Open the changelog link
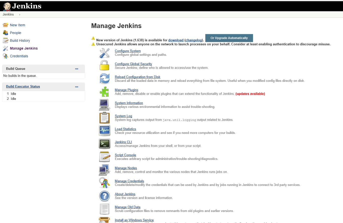The height and width of the screenshot is (223, 343). (x=194, y=40)
